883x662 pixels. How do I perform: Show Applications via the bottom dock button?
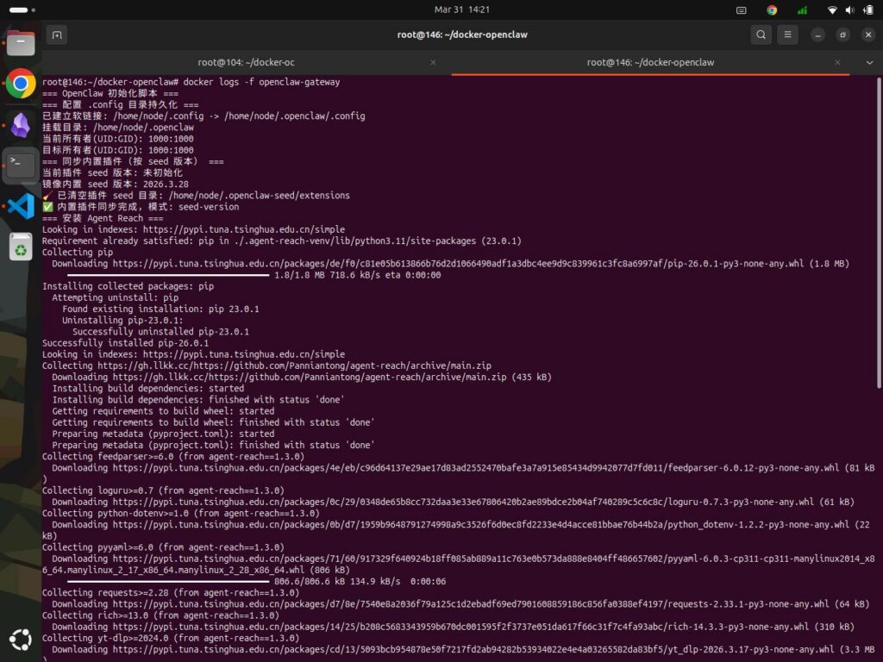pos(21,640)
